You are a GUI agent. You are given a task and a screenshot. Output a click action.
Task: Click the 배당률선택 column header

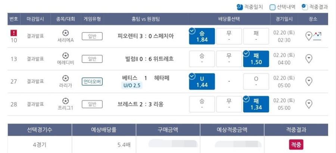click(x=229, y=19)
